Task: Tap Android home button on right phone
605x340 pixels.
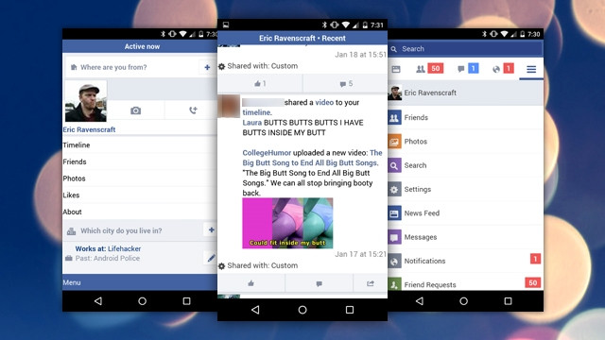Action: point(463,301)
